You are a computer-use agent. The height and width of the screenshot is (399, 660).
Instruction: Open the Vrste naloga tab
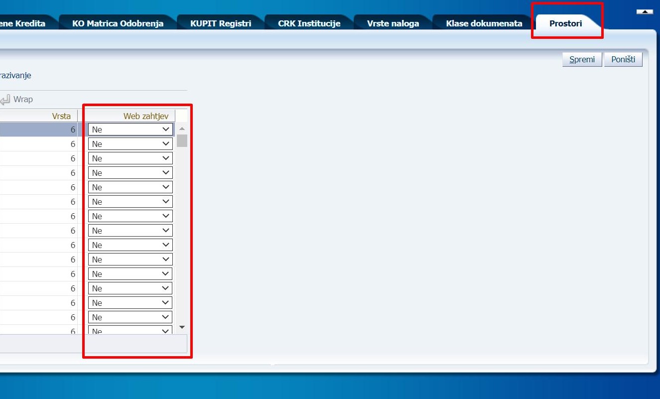click(x=393, y=23)
